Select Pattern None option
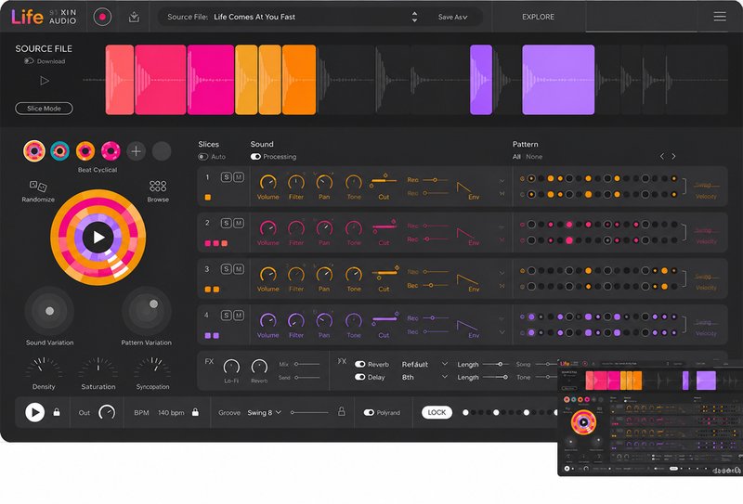Image resolution: width=743 pixels, height=504 pixels. [x=534, y=157]
